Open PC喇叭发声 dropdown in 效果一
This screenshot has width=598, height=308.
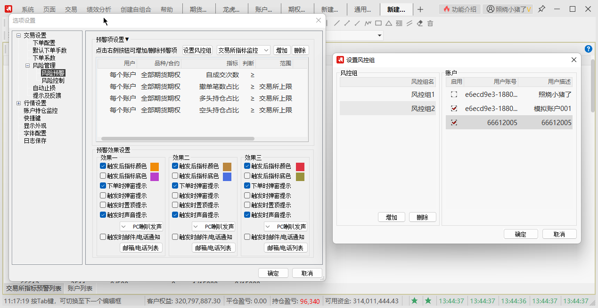[x=141, y=226]
